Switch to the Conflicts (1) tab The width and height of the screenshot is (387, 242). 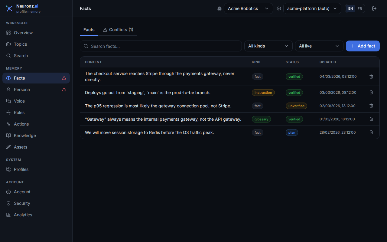point(118,30)
